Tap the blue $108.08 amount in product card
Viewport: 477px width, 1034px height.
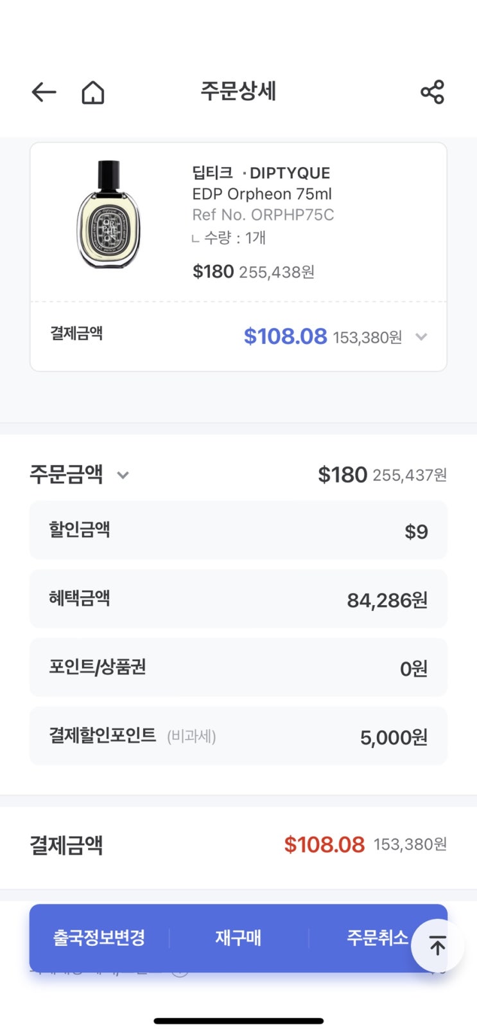(x=285, y=336)
